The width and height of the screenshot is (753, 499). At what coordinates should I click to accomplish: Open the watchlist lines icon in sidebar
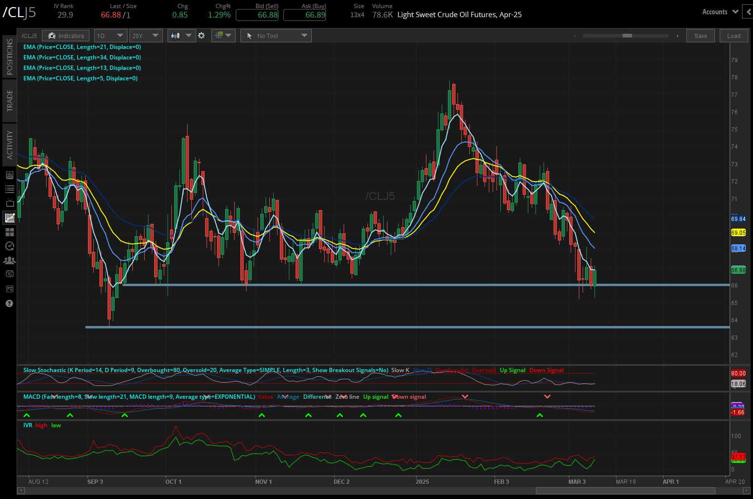click(10, 189)
